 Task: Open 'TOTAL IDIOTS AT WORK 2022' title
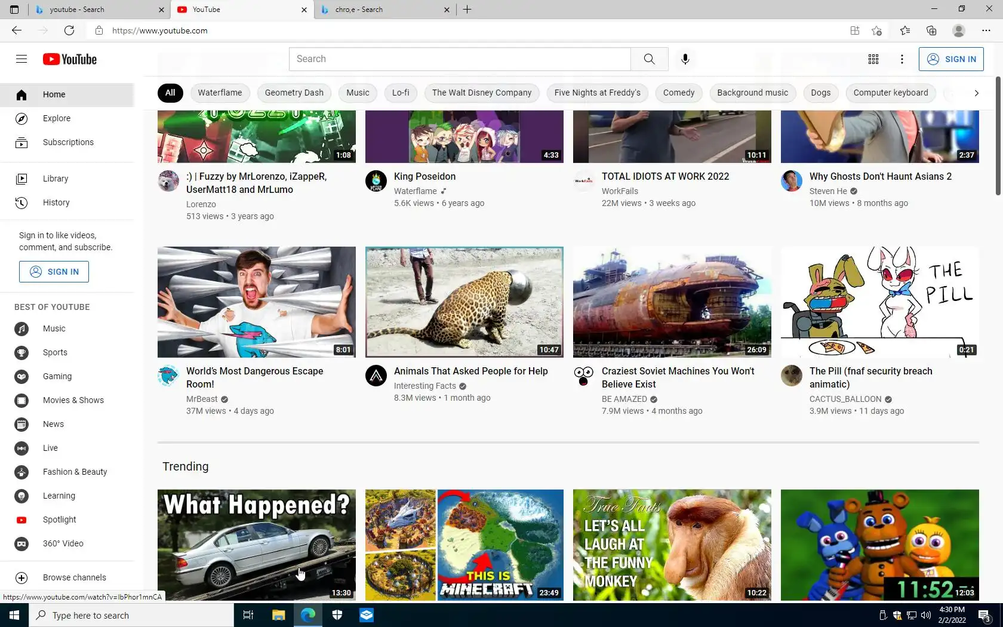666,176
